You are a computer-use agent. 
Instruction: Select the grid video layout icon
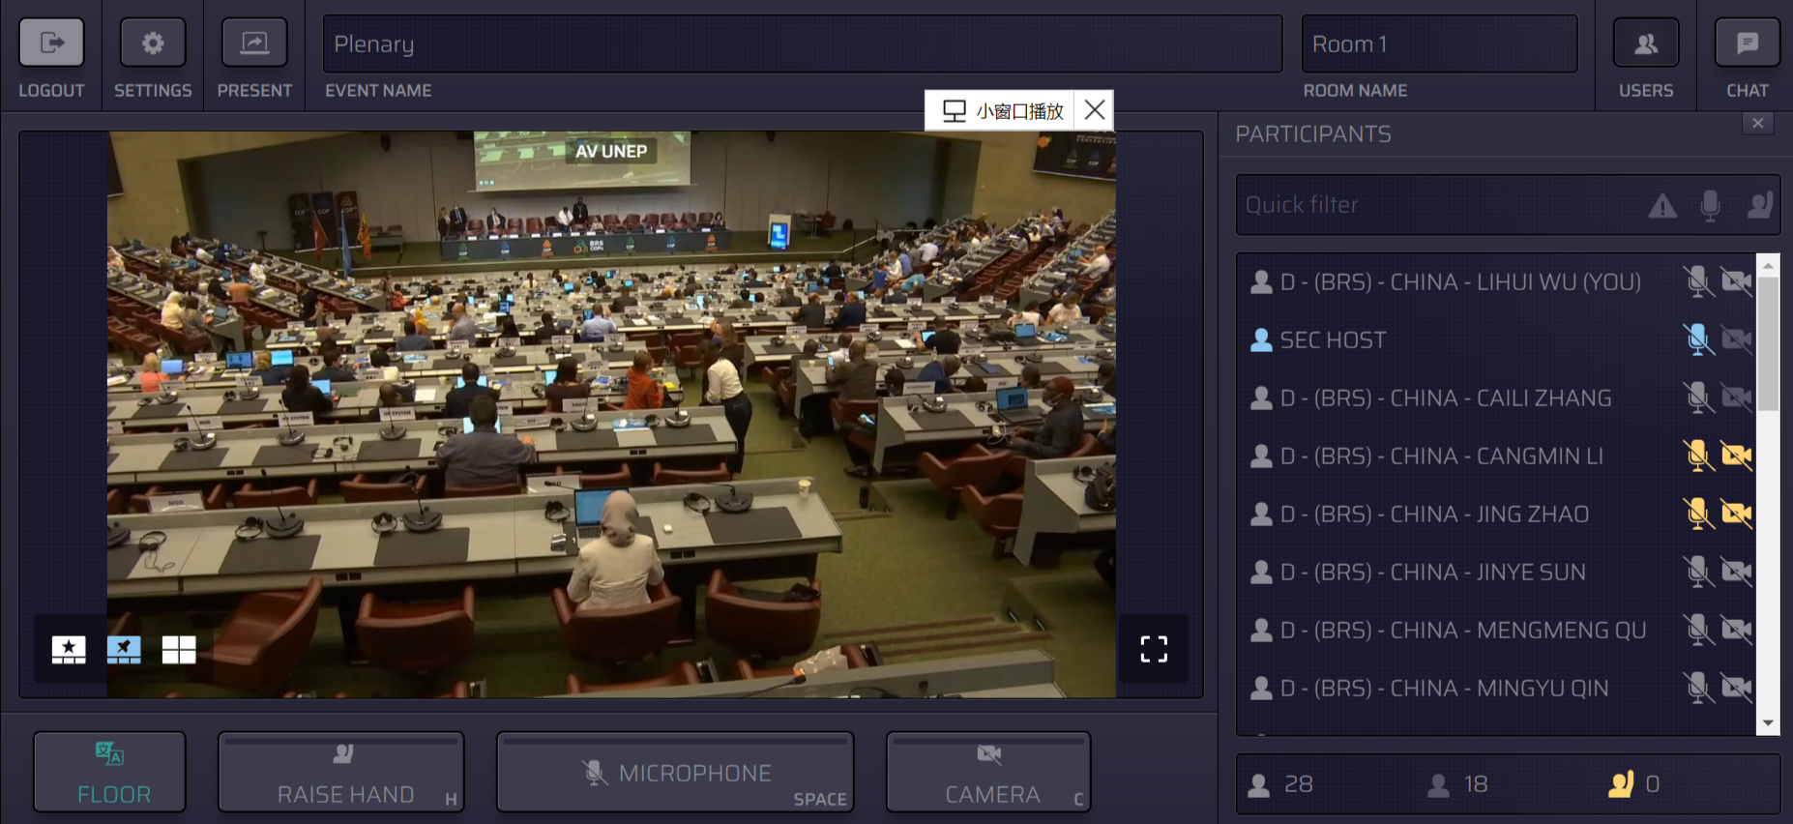[x=179, y=650]
